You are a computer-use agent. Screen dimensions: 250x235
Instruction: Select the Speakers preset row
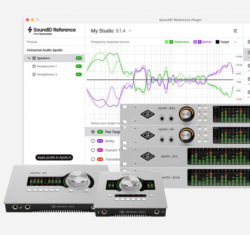(x=54, y=58)
